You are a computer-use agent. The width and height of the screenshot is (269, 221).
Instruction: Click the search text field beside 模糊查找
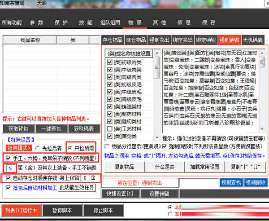(x=200, y=183)
